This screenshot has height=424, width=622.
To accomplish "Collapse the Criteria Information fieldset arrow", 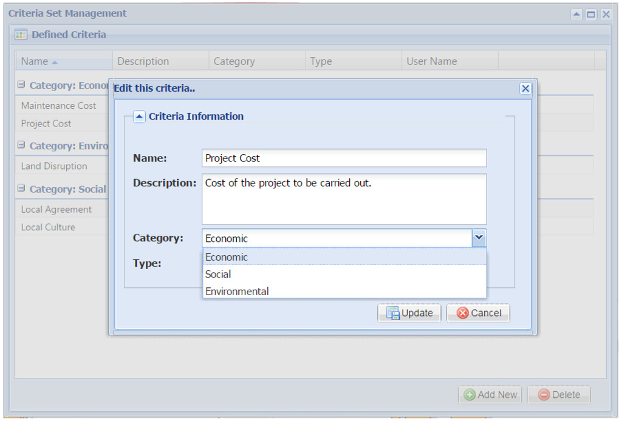I will pos(139,117).
